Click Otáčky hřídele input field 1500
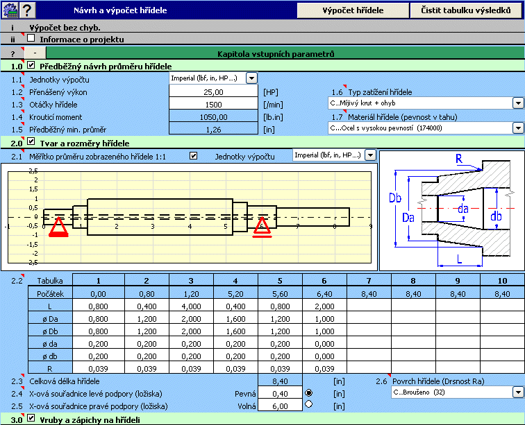The width and height of the screenshot is (525, 425). pos(214,104)
